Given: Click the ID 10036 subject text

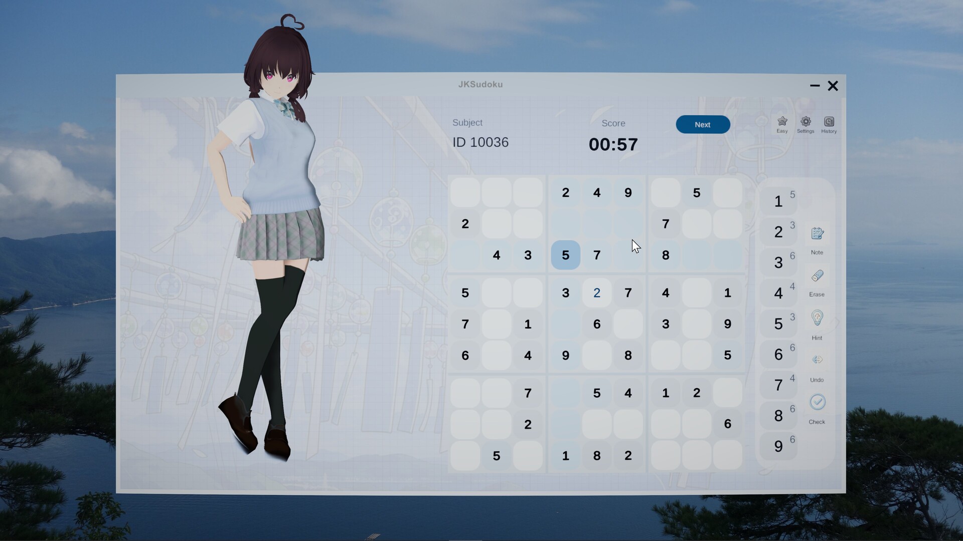Looking at the screenshot, I should click(480, 142).
